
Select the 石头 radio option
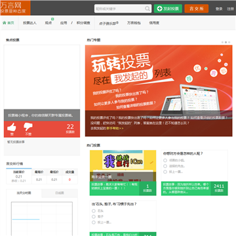click(94, 211)
